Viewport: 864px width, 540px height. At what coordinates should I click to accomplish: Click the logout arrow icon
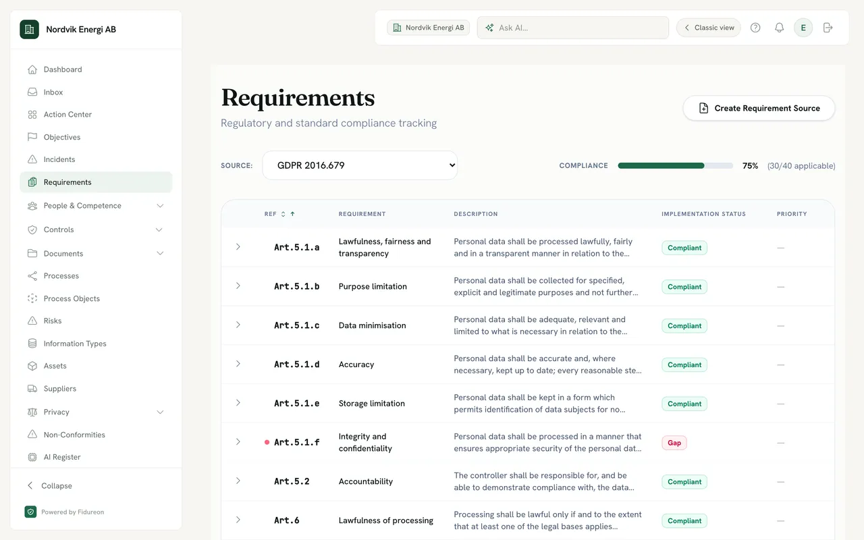[828, 28]
